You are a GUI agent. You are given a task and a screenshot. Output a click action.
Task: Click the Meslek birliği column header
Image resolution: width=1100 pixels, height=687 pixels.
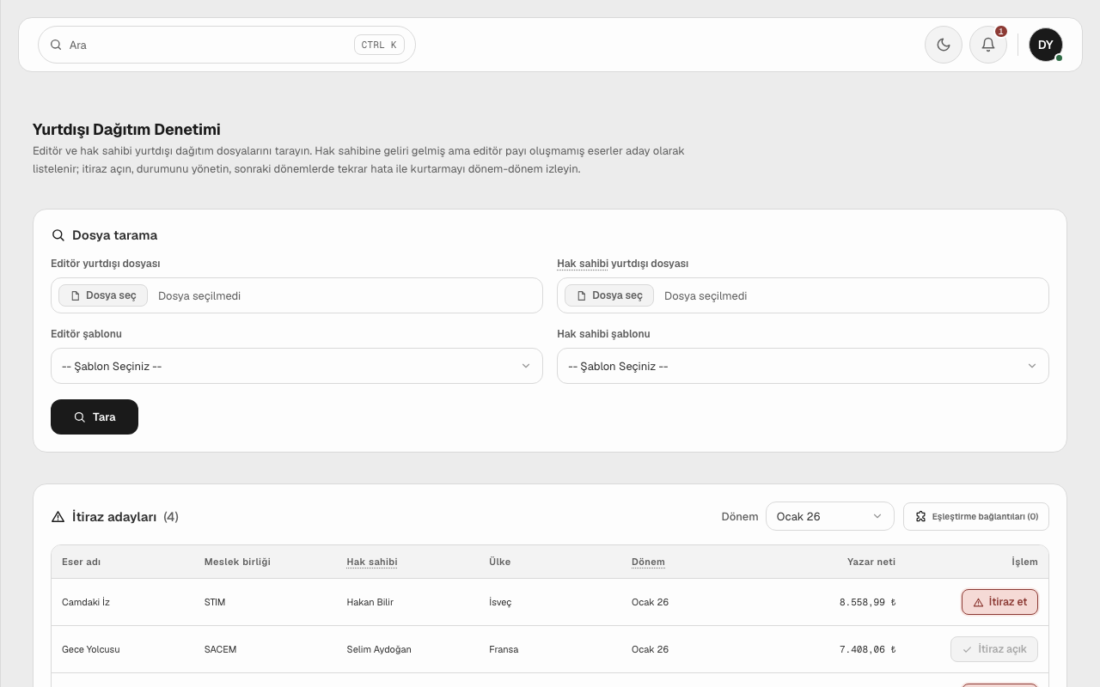coord(237,562)
